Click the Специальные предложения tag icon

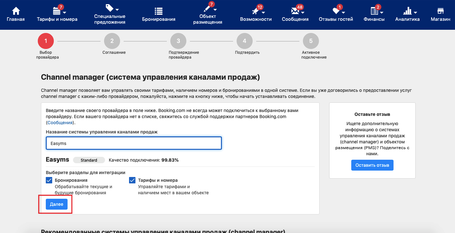(110, 8)
